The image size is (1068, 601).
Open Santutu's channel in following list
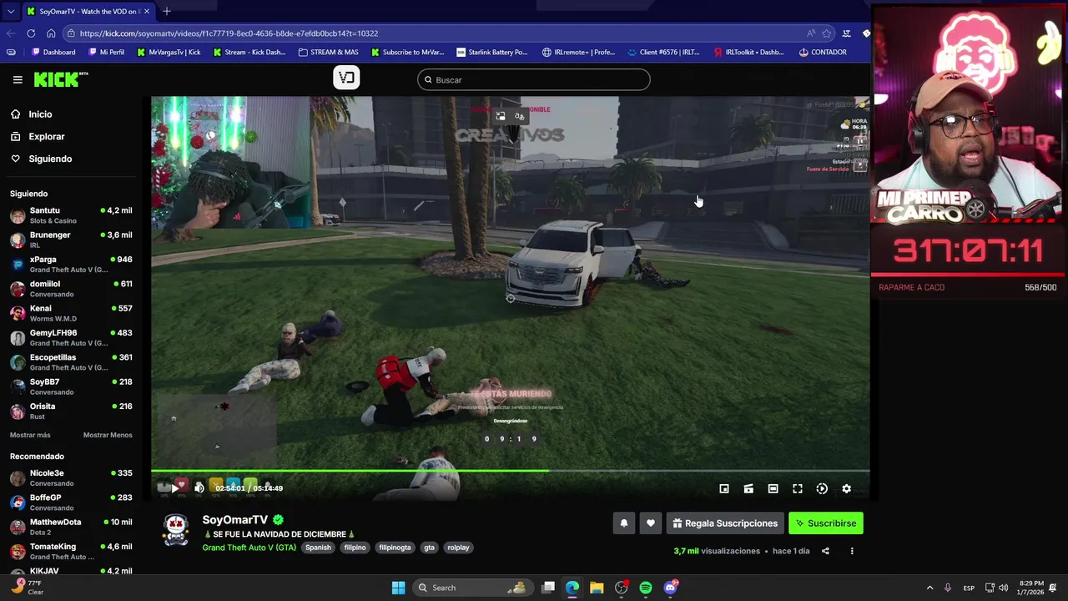[71, 215]
